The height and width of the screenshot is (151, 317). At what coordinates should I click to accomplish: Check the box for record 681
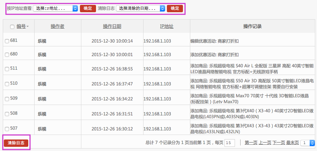coord(7,41)
